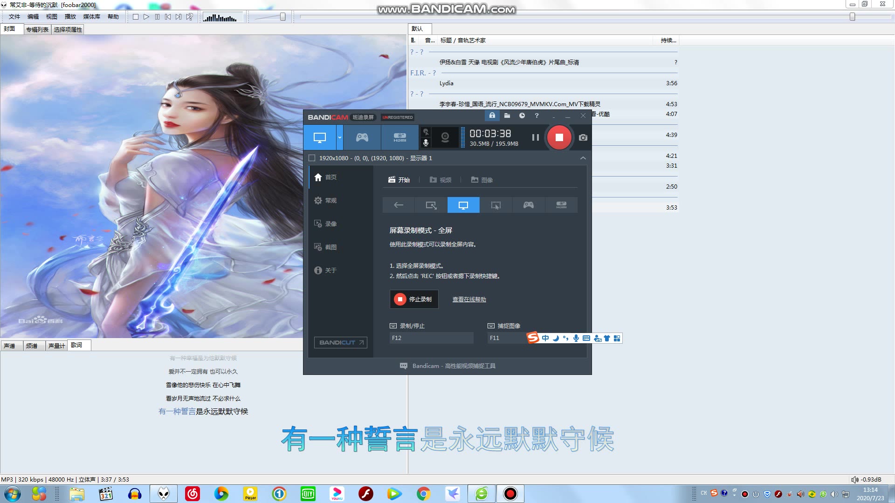This screenshot has height=503, width=895.
Task: Select rectangle area recording mode
Action: (431, 205)
